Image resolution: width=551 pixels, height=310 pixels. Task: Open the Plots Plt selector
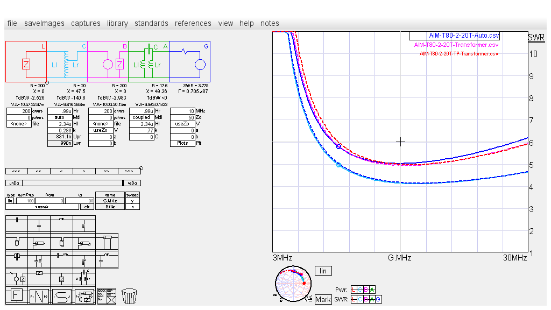pos(182,143)
